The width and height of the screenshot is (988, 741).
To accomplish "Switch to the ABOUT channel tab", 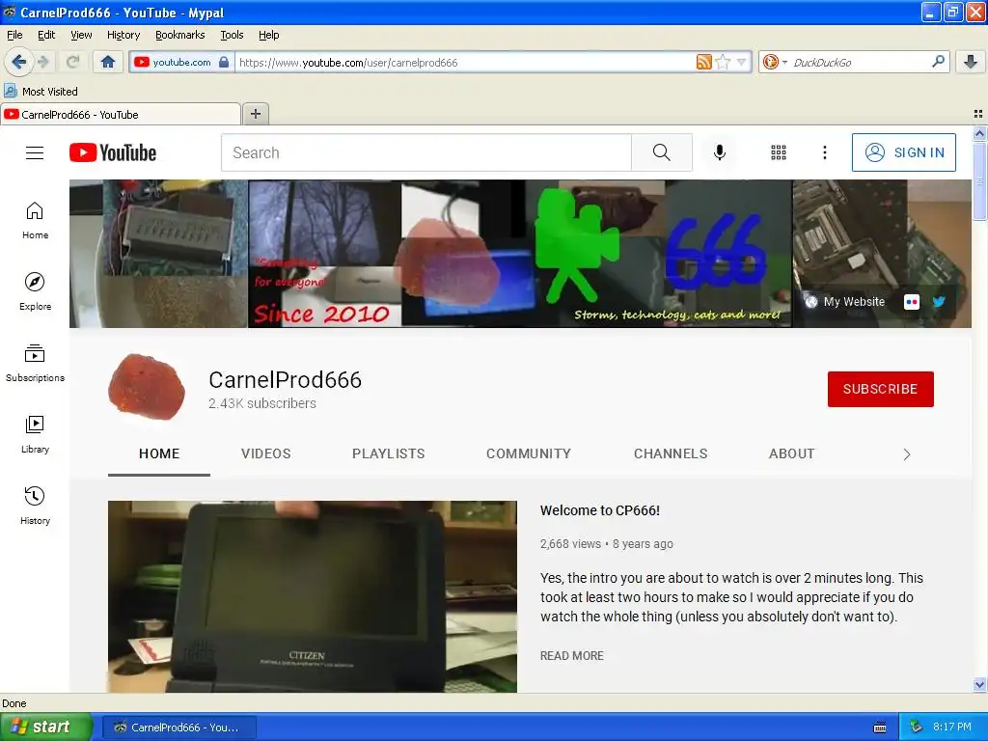I will point(791,453).
